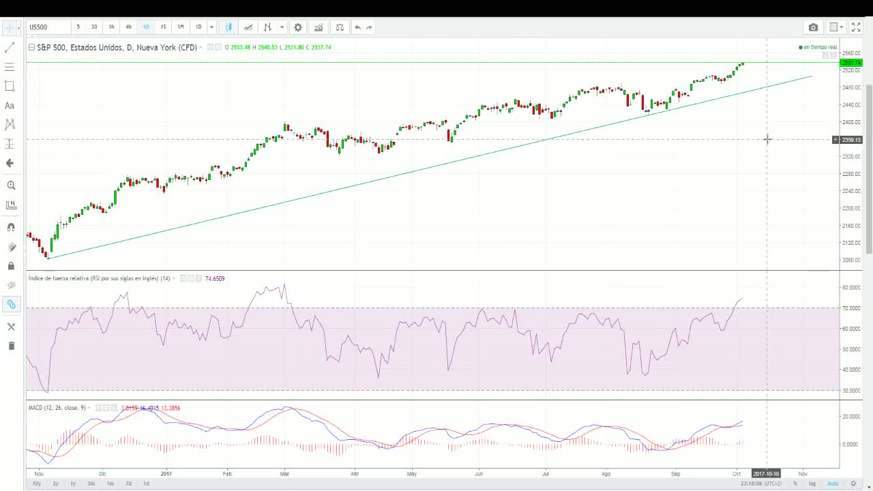The height and width of the screenshot is (491, 873).
Task: Choose the candlestick chart style icon
Action: coord(228,27)
